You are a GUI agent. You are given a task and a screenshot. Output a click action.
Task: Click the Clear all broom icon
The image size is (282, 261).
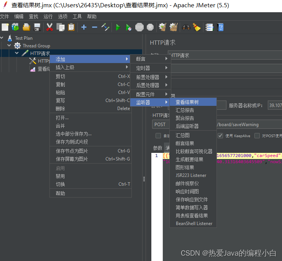point(197,27)
